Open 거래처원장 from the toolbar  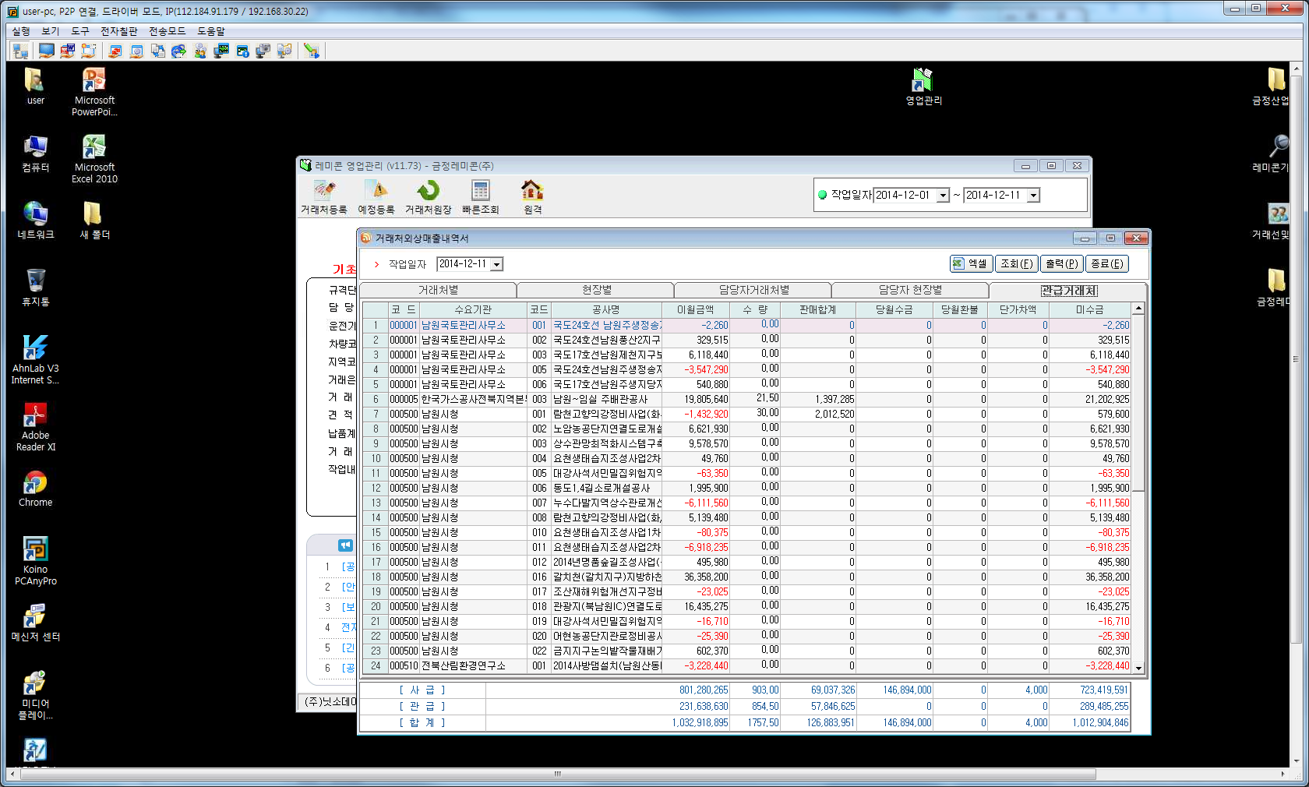point(428,196)
